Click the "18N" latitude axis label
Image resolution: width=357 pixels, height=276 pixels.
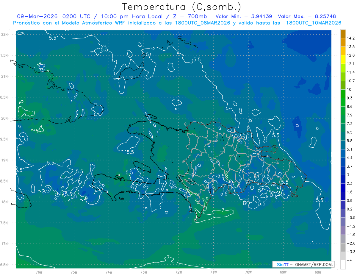pos(4,202)
